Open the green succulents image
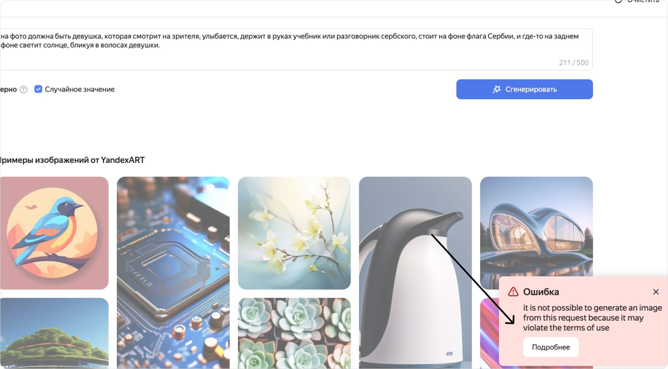Screen dimensions: 668x369 [294, 333]
